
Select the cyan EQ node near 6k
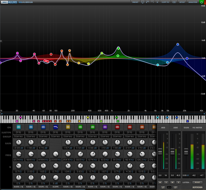pyautogui.click(x=158, y=65)
